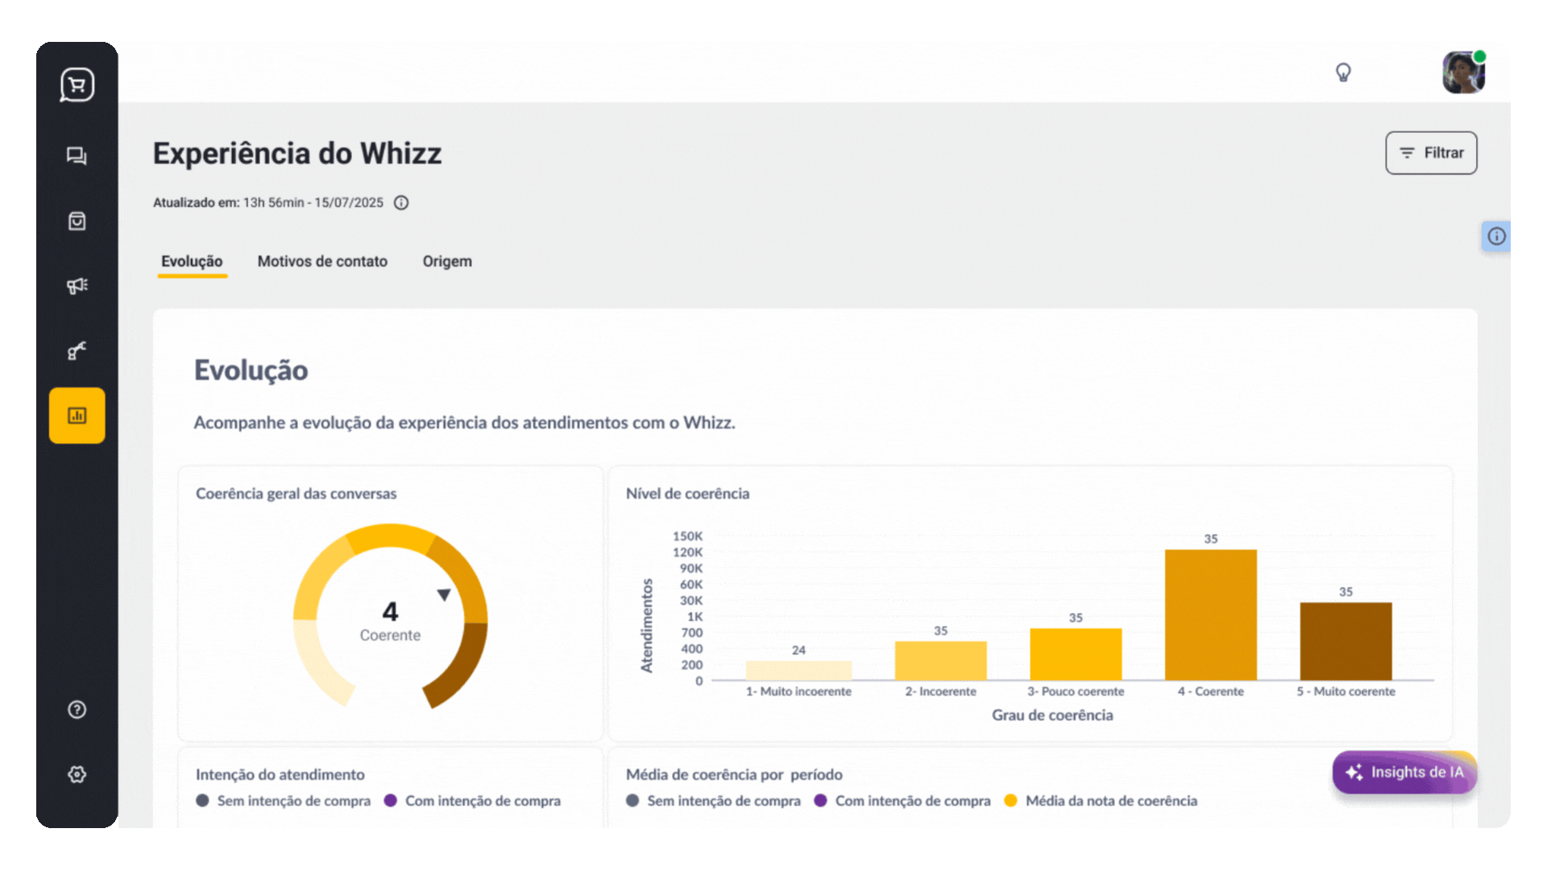This screenshot has height=870, width=1547.
Task: Open the blue info side panel tab
Action: [1496, 236]
